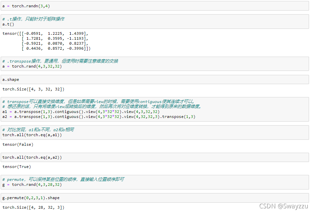Click the torch.Size([4, 3, 32, 32]) output
This screenshot has width=313, height=213.
pyautogui.click(x=33, y=89)
